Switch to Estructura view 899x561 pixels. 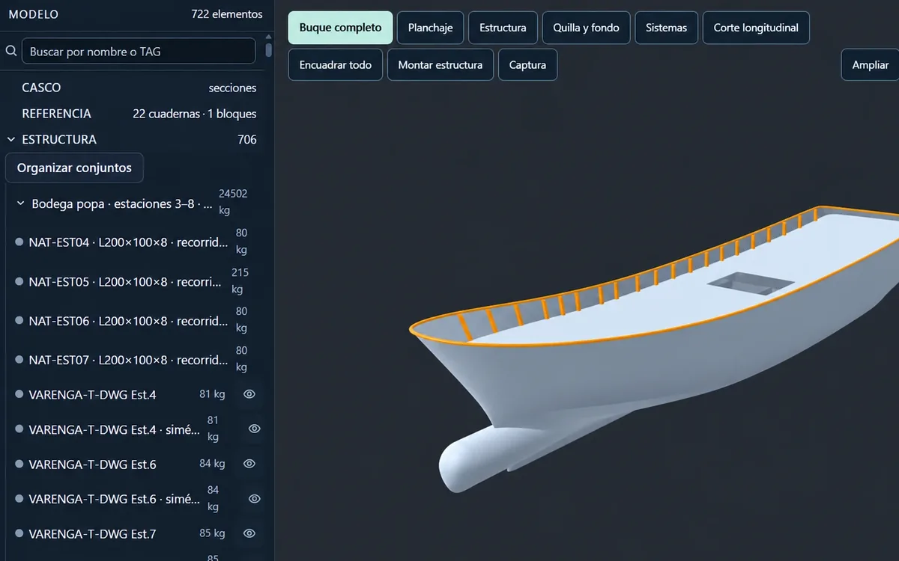pos(503,28)
